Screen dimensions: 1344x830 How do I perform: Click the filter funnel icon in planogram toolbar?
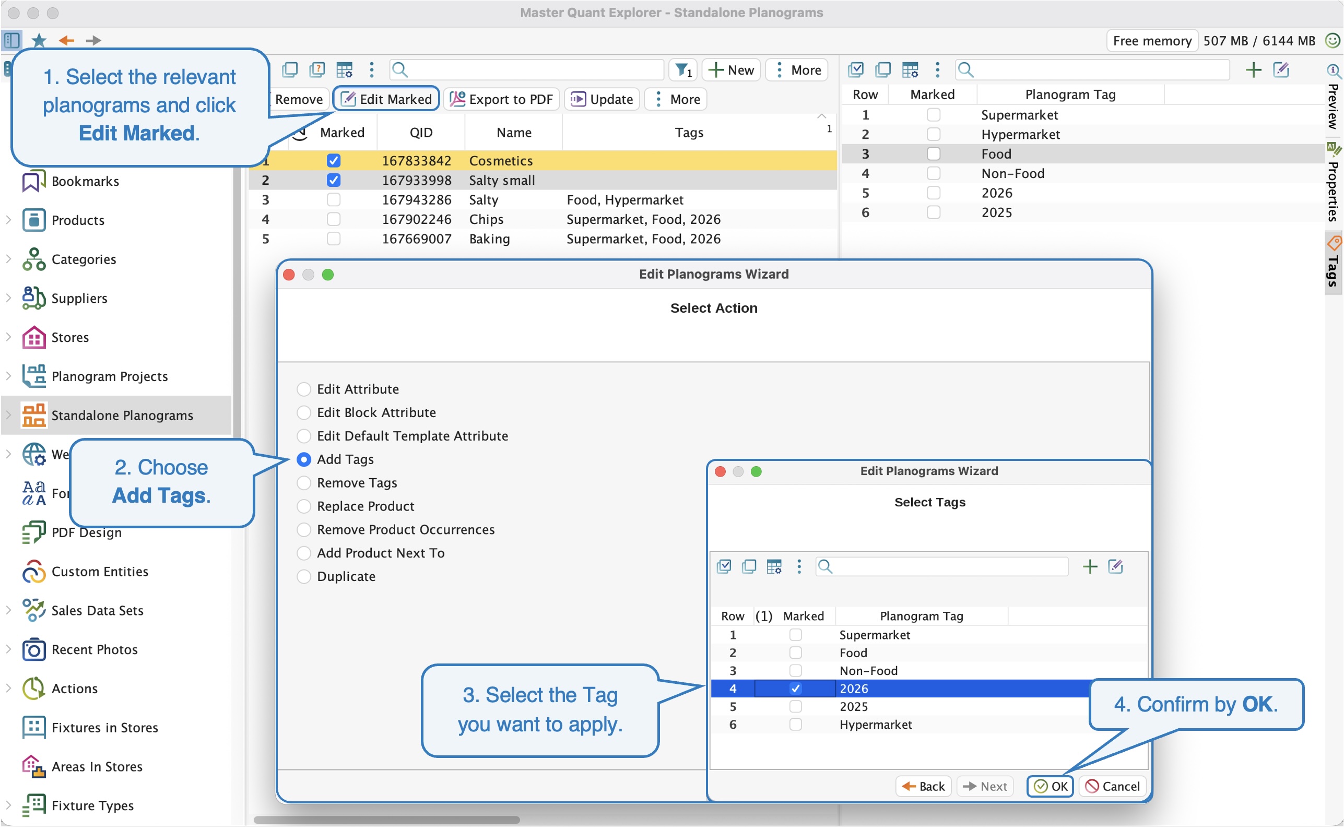click(683, 70)
